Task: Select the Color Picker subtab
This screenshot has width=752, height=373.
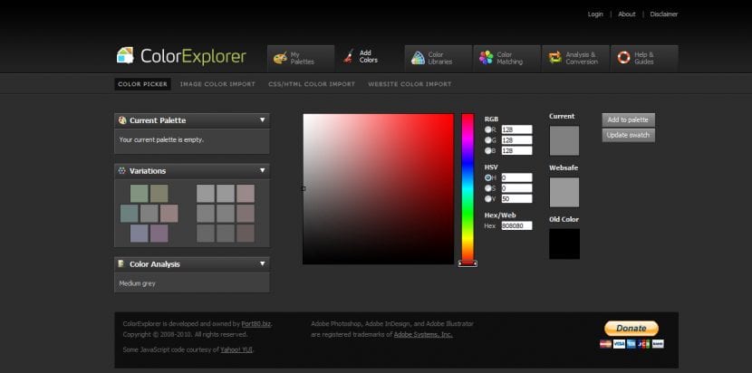Action: pos(142,84)
